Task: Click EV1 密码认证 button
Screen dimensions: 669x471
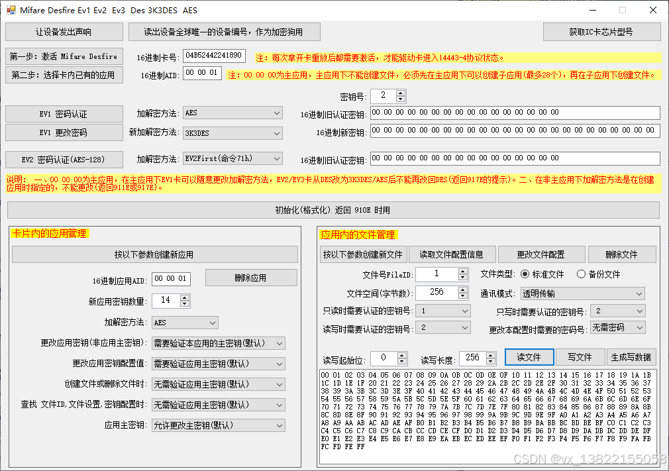Action: point(64,115)
